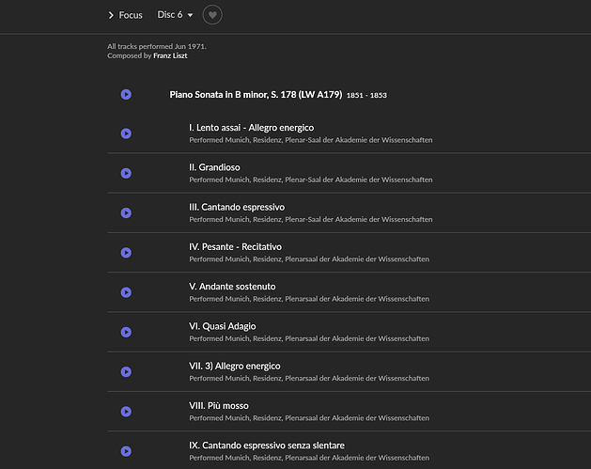591x469 pixels.
Task: Select the II. Grandioso track title
Action: [214, 167]
